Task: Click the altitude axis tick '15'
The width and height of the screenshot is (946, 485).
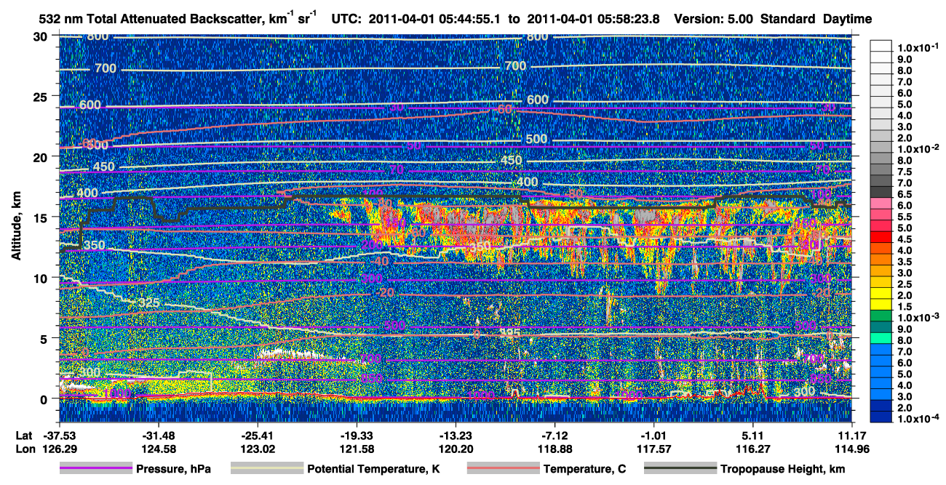Action: (x=42, y=217)
